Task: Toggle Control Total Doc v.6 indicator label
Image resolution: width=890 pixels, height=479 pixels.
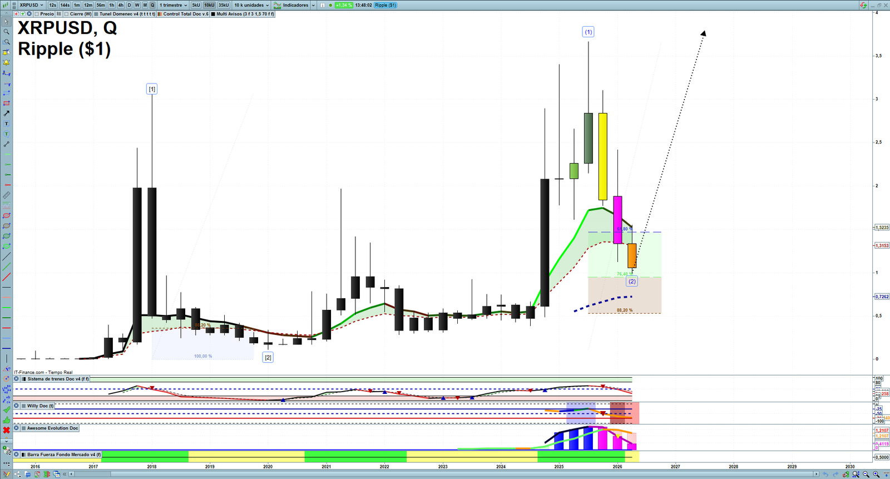Action: point(182,14)
